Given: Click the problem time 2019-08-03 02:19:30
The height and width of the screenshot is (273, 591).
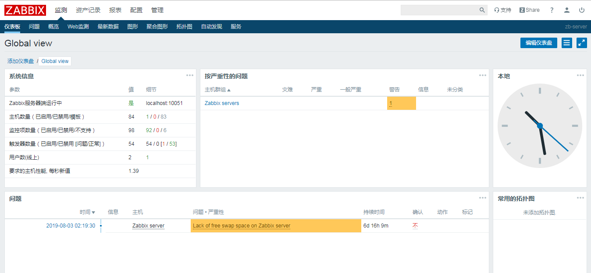Looking at the screenshot, I should (x=71, y=226).
